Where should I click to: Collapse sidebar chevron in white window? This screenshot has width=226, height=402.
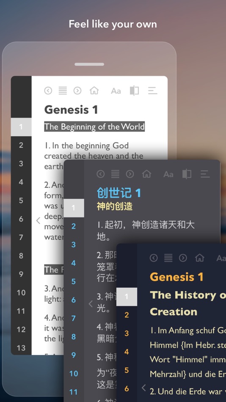pyautogui.click(x=38, y=220)
